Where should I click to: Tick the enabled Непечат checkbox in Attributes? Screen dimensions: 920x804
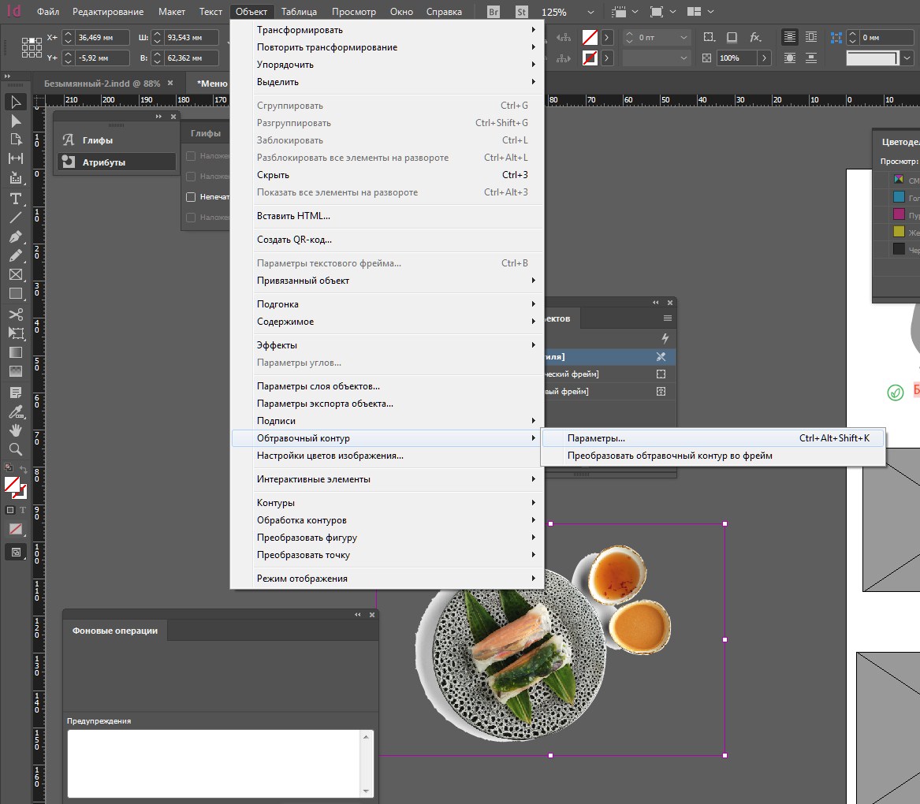pyautogui.click(x=190, y=197)
